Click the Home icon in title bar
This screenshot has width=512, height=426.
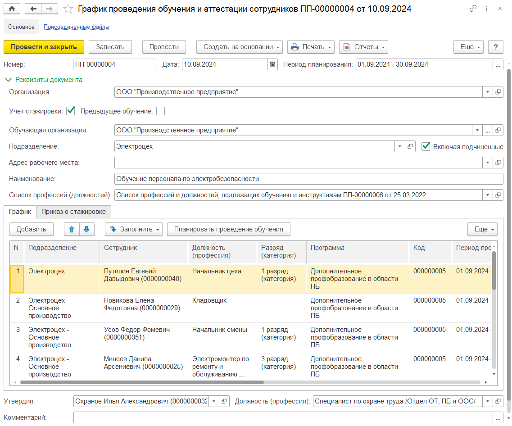pos(12,9)
